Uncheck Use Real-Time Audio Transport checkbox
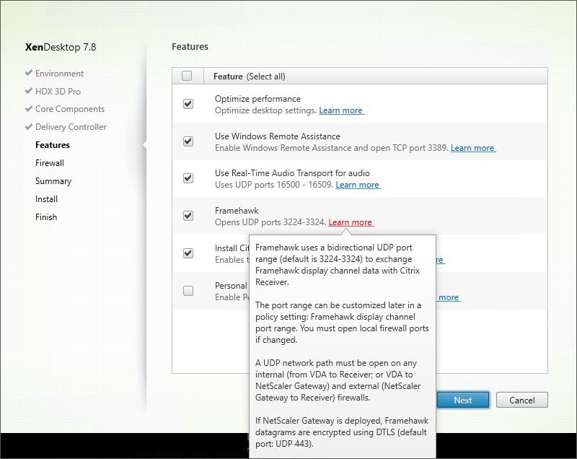Image resolution: width=577 pixels, height=459 pixels. pyautogui.click(x=188, y=178)
